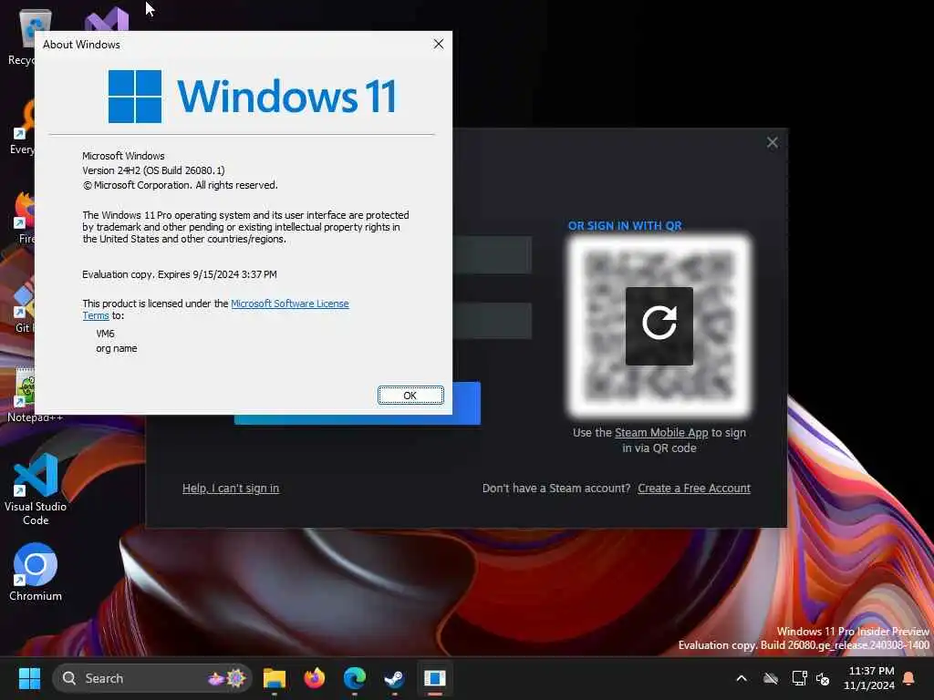Click Create a Free Account link
This screenshot has width=934, height=700.
(694, 489)
